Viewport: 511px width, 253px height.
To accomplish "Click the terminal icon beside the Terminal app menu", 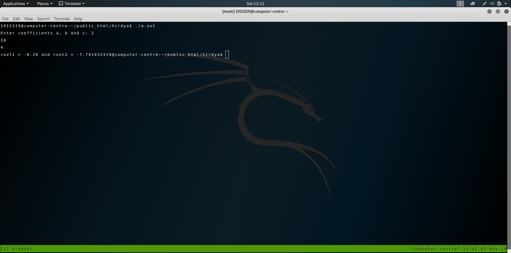I will [61, 3].
